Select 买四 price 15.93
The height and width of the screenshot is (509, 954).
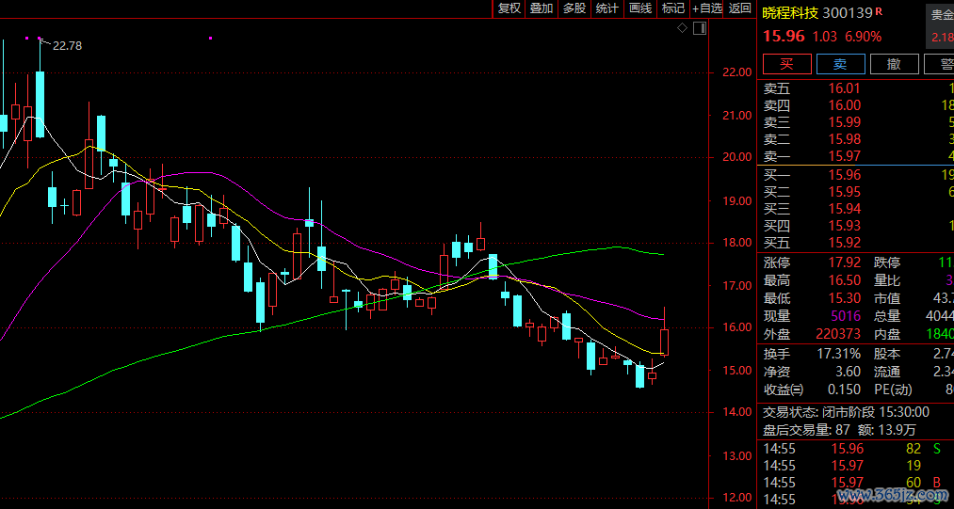[x=845, y=226]
